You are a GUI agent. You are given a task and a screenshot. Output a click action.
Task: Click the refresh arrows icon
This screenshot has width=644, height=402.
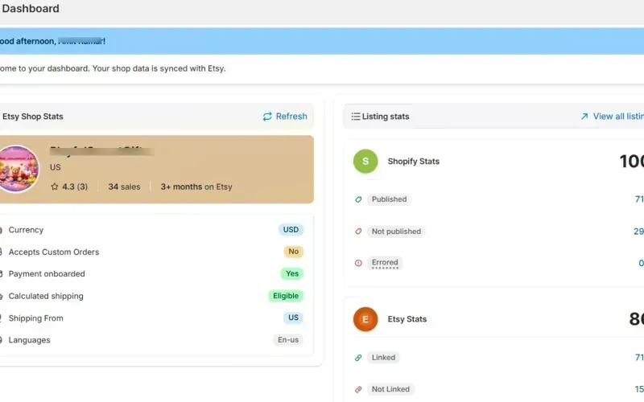pos(267,117)
